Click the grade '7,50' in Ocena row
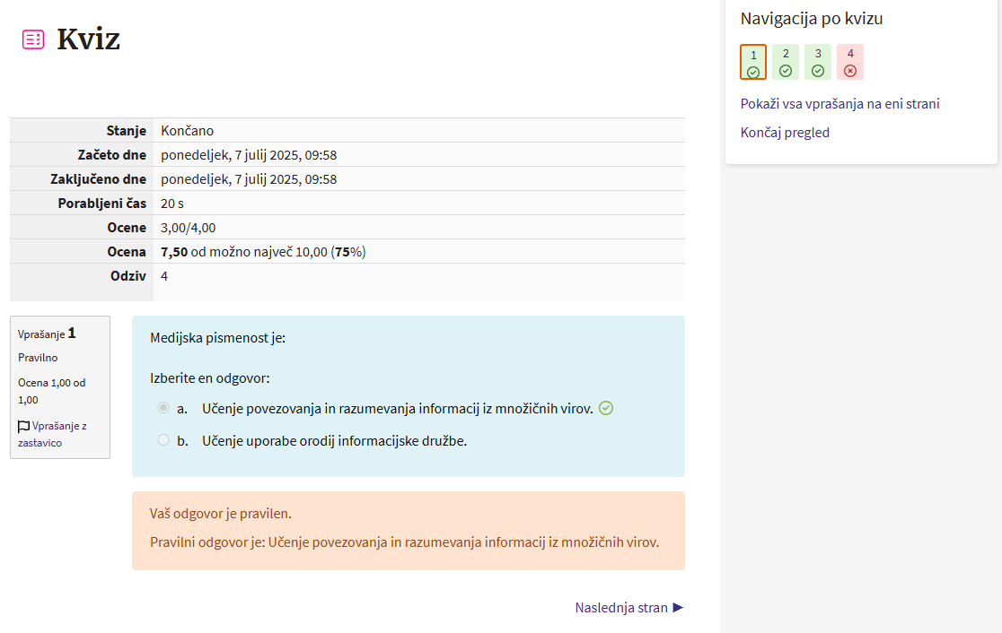This screenshot has width=1002, height=633. coord(174,252)
